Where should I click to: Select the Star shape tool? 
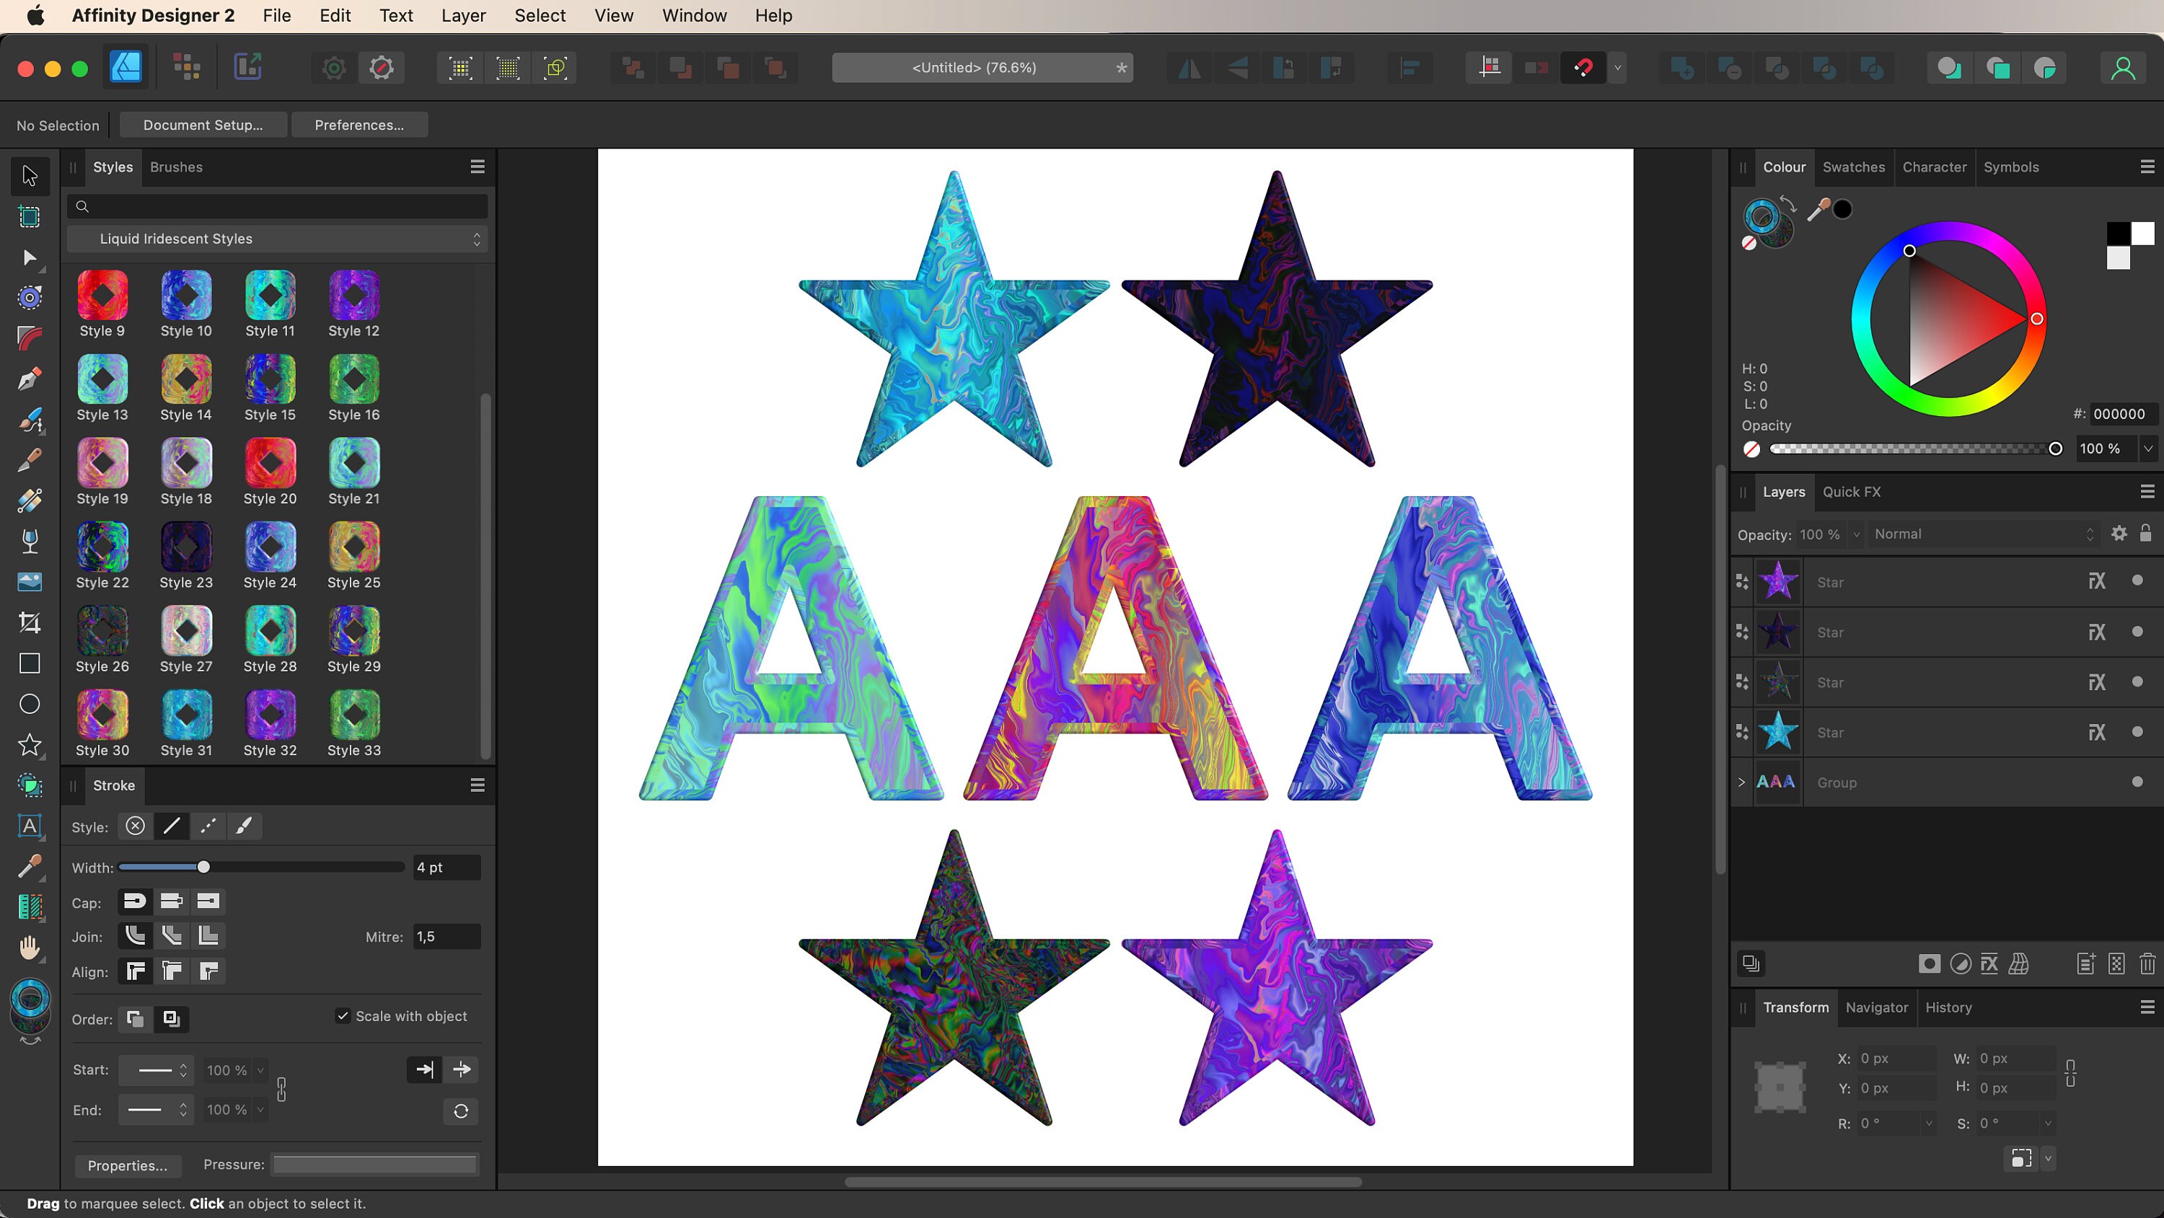(x=30, y=744)
